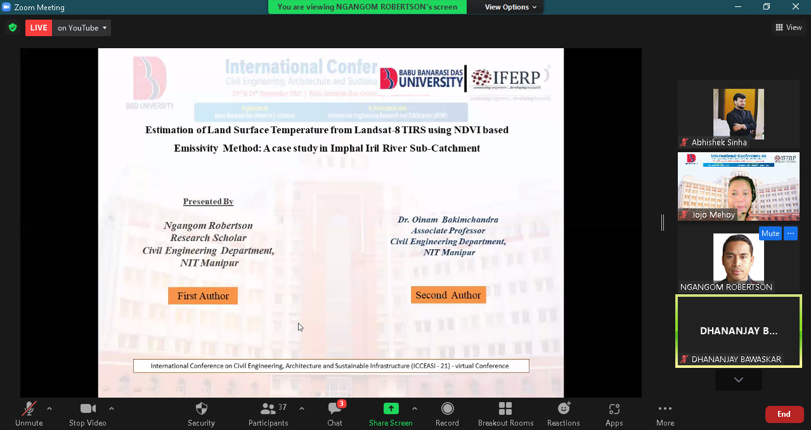Click the Ngangom Robertson name on slide
This screenshot has height=430, width=811.
208,226
